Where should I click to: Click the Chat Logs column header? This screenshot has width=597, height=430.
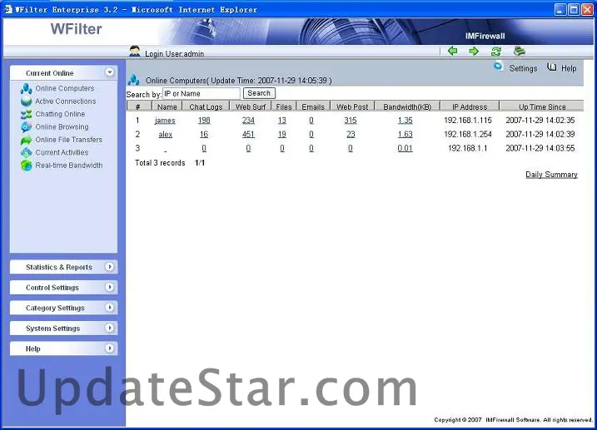pos(206,106)
